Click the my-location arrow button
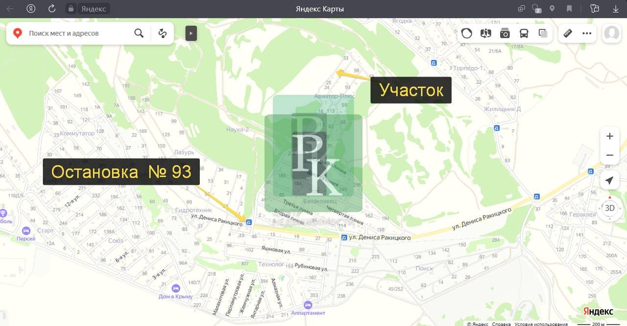Screen dimensions: 627x326 [609, 180]
